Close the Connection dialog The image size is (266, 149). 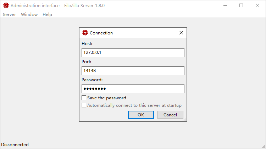pyautogui.click(x=181, y=33)
